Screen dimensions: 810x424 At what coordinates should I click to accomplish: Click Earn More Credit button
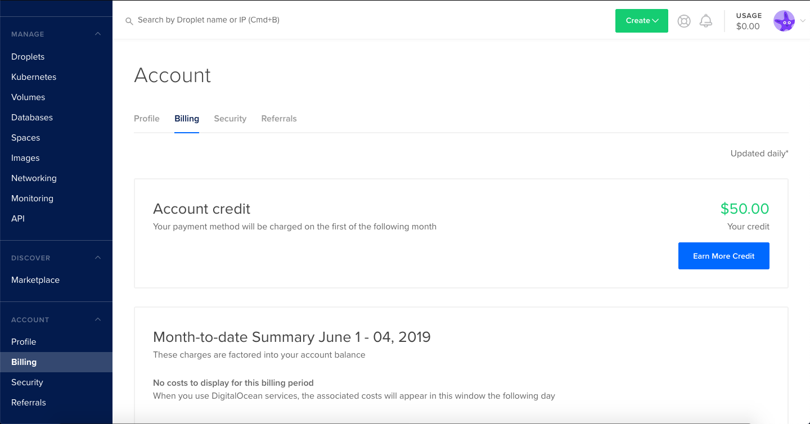(x=724, y=256)
